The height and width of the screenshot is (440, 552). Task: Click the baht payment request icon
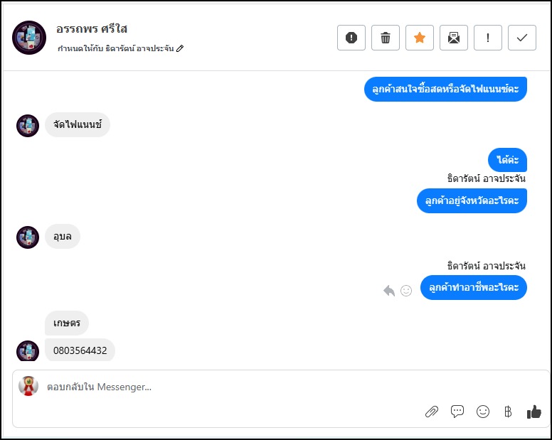508,412
